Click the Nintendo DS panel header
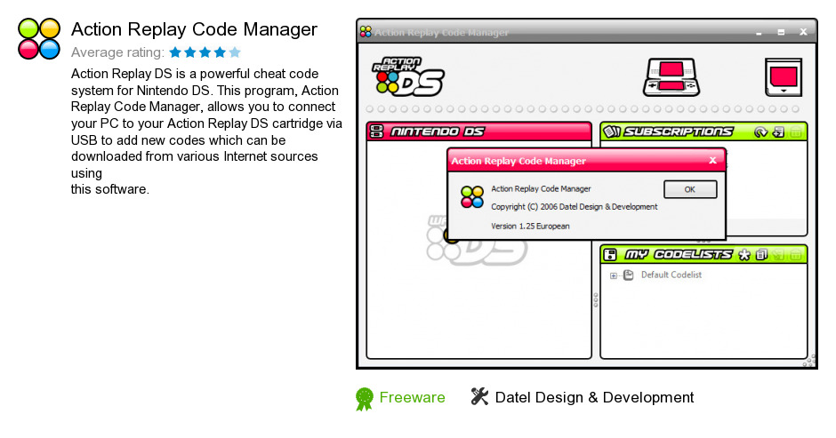This screenshot has height=438, width=836. coord(478,131)
